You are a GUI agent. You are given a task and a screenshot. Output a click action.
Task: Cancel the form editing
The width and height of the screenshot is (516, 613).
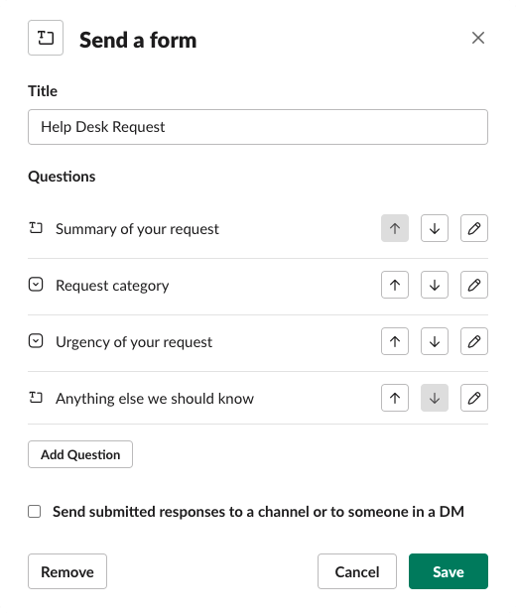pos(357,571)
